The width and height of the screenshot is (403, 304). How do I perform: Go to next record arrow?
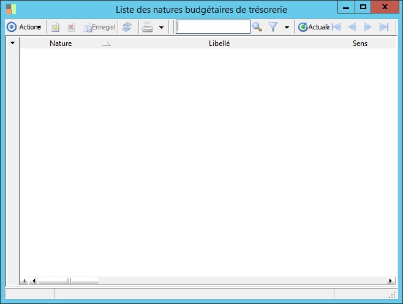[368, 27]
